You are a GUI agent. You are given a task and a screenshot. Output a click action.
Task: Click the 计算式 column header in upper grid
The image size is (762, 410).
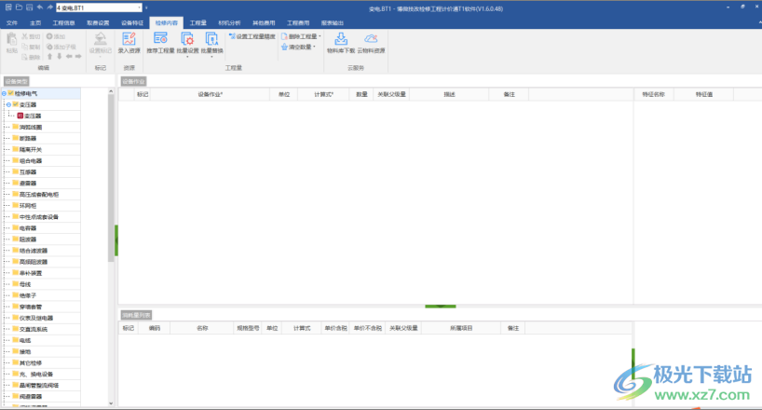coord(323,94)
